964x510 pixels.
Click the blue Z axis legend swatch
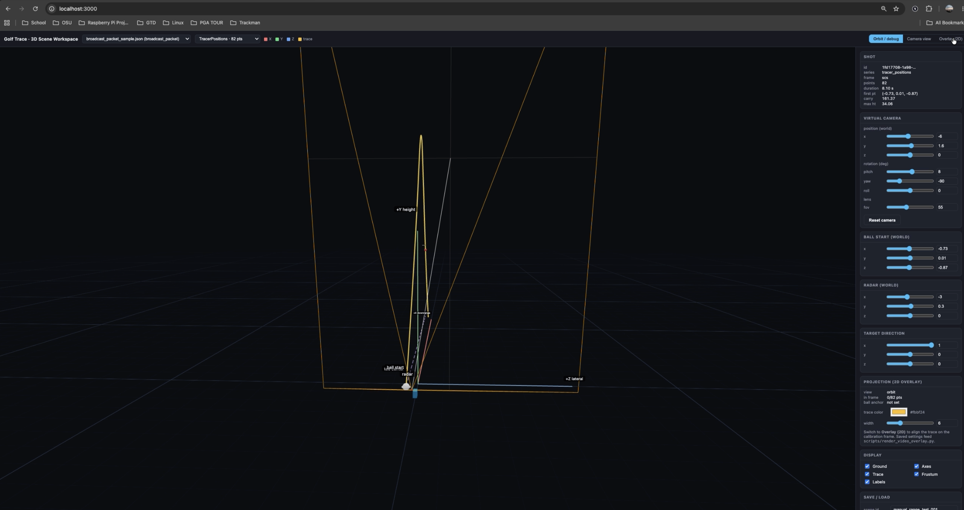tap(289, 39)
